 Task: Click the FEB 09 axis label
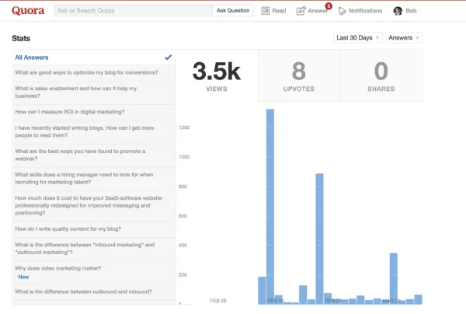(218, 301)
